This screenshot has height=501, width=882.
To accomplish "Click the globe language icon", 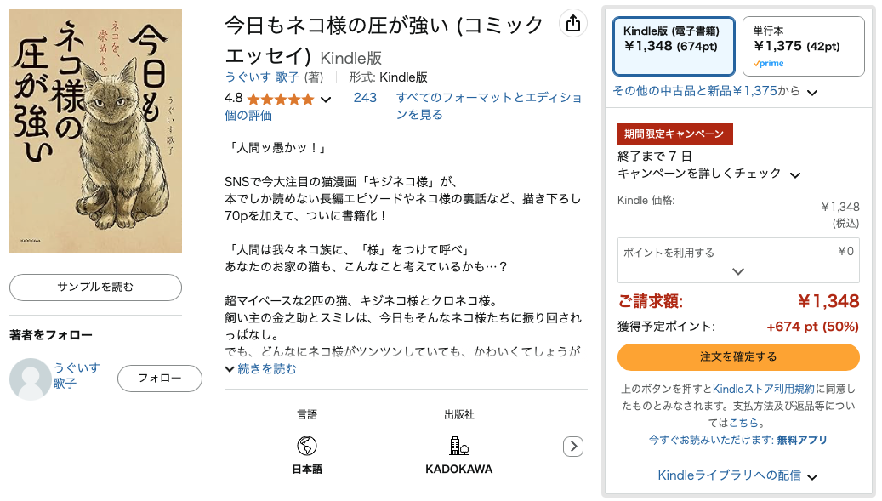I will tap(306, 446).
